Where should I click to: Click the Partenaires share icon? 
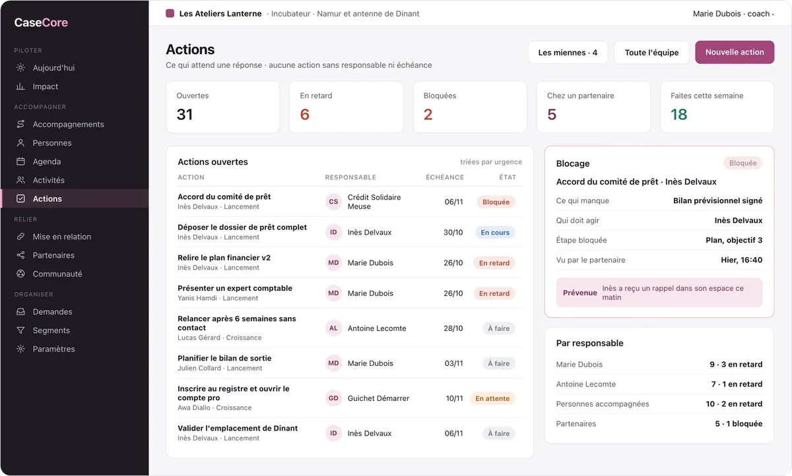(20, 255)
